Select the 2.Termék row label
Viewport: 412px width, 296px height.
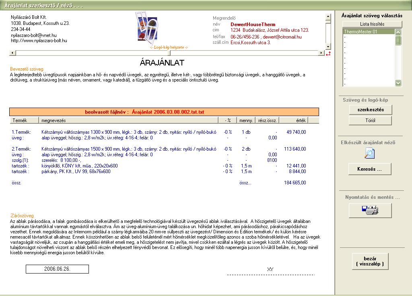21,149
